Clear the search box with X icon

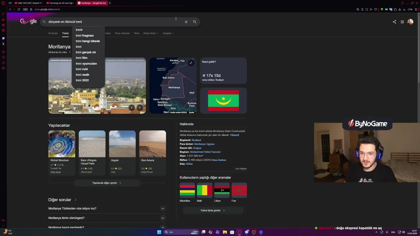point(186,22)
